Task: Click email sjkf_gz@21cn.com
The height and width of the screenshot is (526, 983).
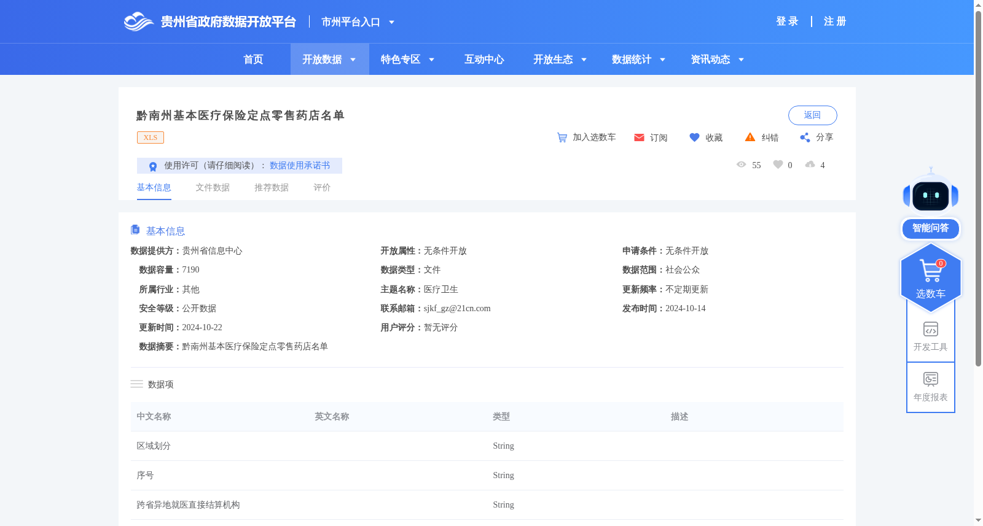Action: pos(457,309)
